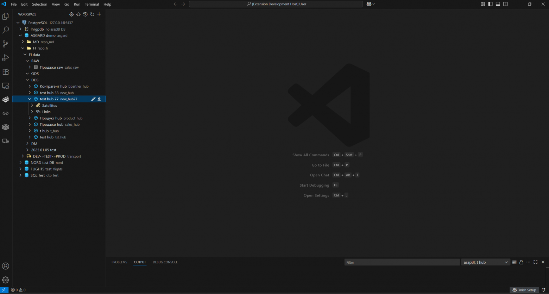Go forward with the right arrow
Image resolution: width=549 pixels, height=294 pixels.
(x=183, y=4)
